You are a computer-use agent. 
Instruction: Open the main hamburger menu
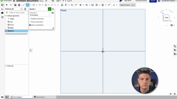coord(14,1)
